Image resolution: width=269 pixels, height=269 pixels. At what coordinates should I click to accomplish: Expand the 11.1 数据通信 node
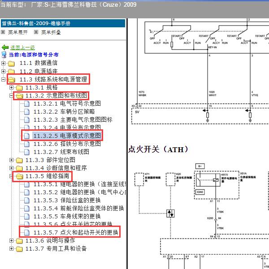3,63
